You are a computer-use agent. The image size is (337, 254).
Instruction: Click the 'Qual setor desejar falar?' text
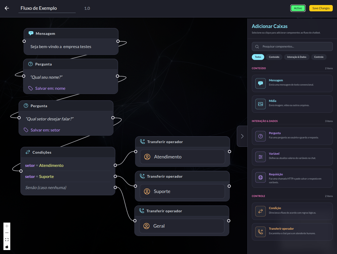pyautogui.click(x=50, y=119)
